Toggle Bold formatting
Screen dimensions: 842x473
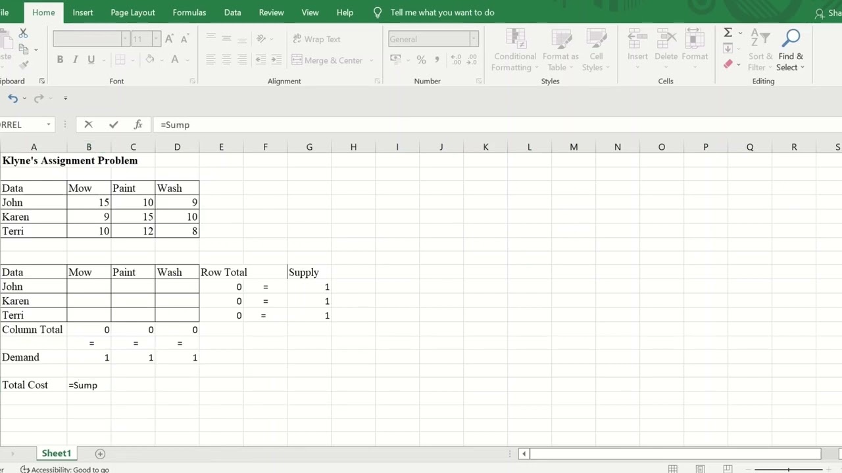(60, 60)
